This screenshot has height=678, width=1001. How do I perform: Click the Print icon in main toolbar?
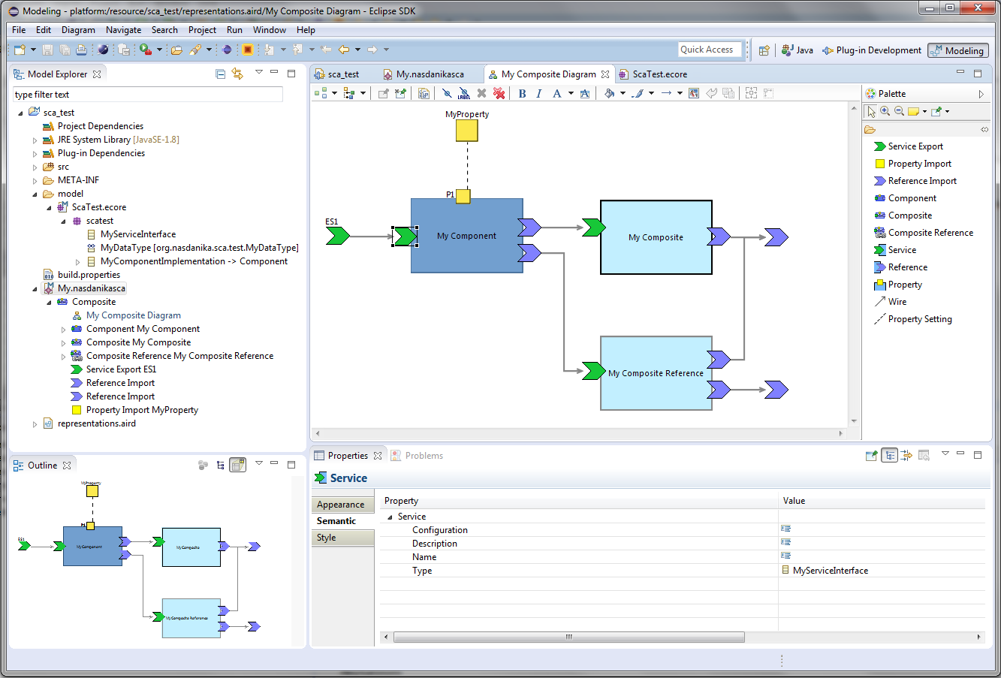tap(81, 50)
